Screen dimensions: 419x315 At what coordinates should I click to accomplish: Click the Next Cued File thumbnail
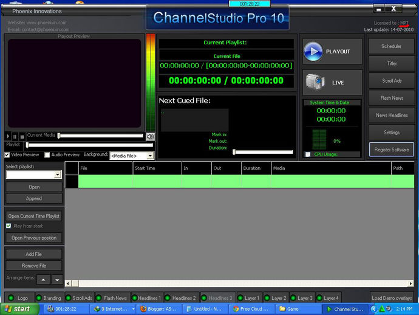click(x=194, y=120)
